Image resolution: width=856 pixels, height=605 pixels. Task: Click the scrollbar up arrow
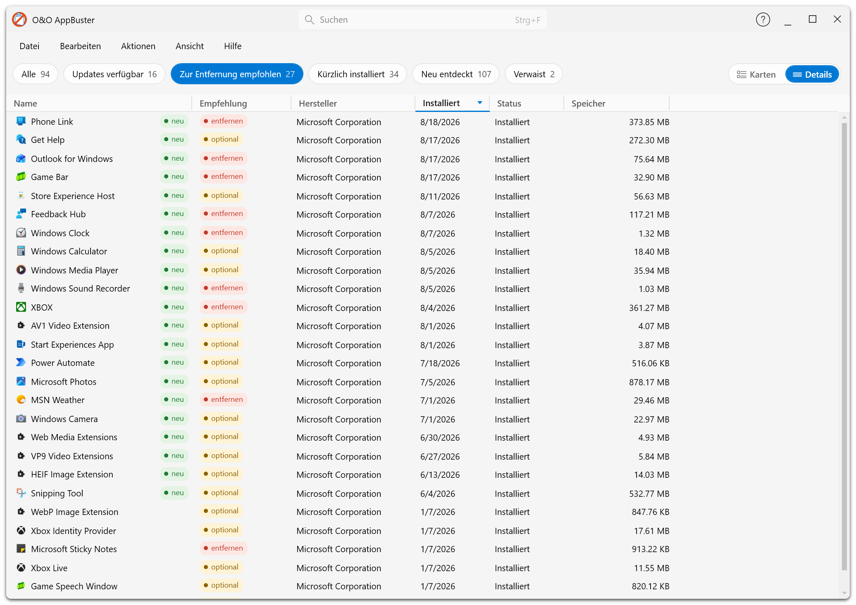[x=844, y=118]
